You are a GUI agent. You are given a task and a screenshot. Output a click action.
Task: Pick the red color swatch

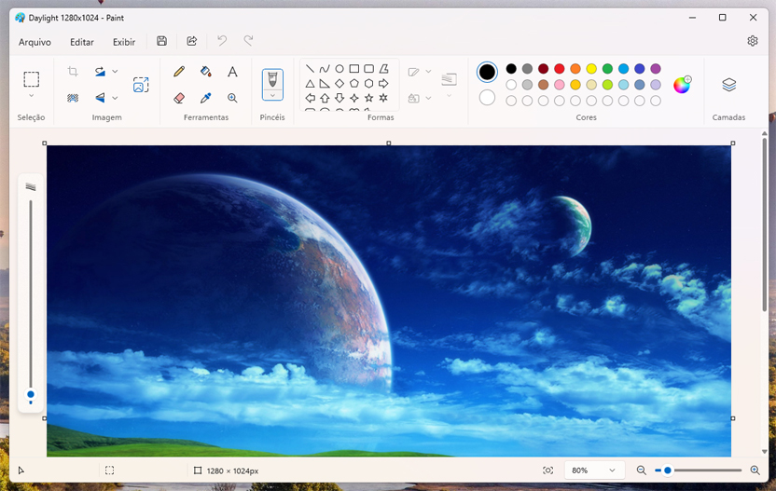(x=560, y=69)
